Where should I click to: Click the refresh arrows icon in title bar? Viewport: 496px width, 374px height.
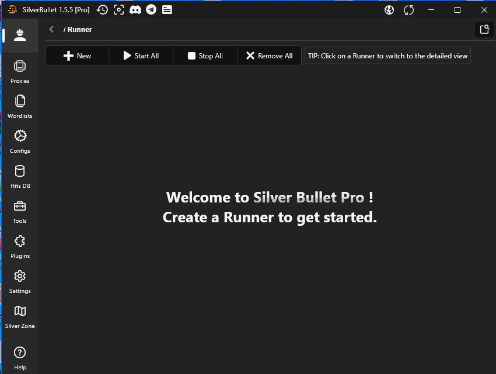408,10
